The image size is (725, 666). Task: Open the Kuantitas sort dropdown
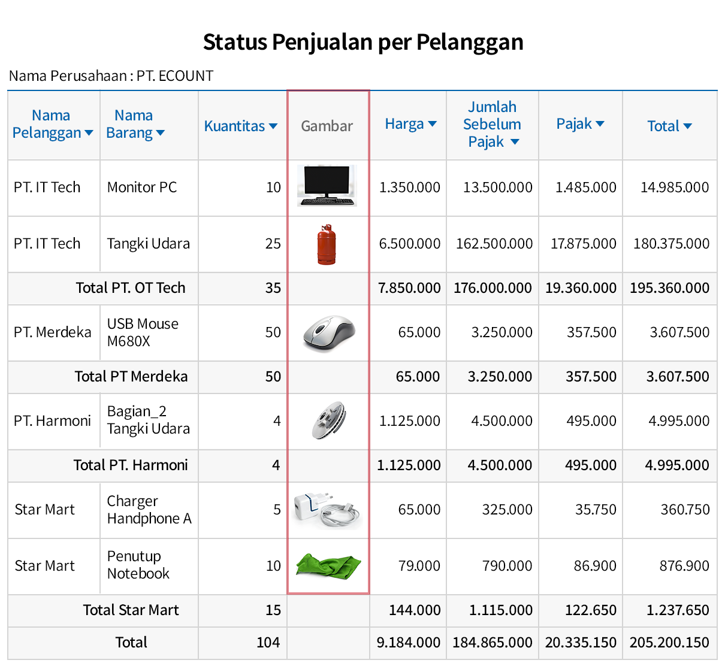(273, 126)
